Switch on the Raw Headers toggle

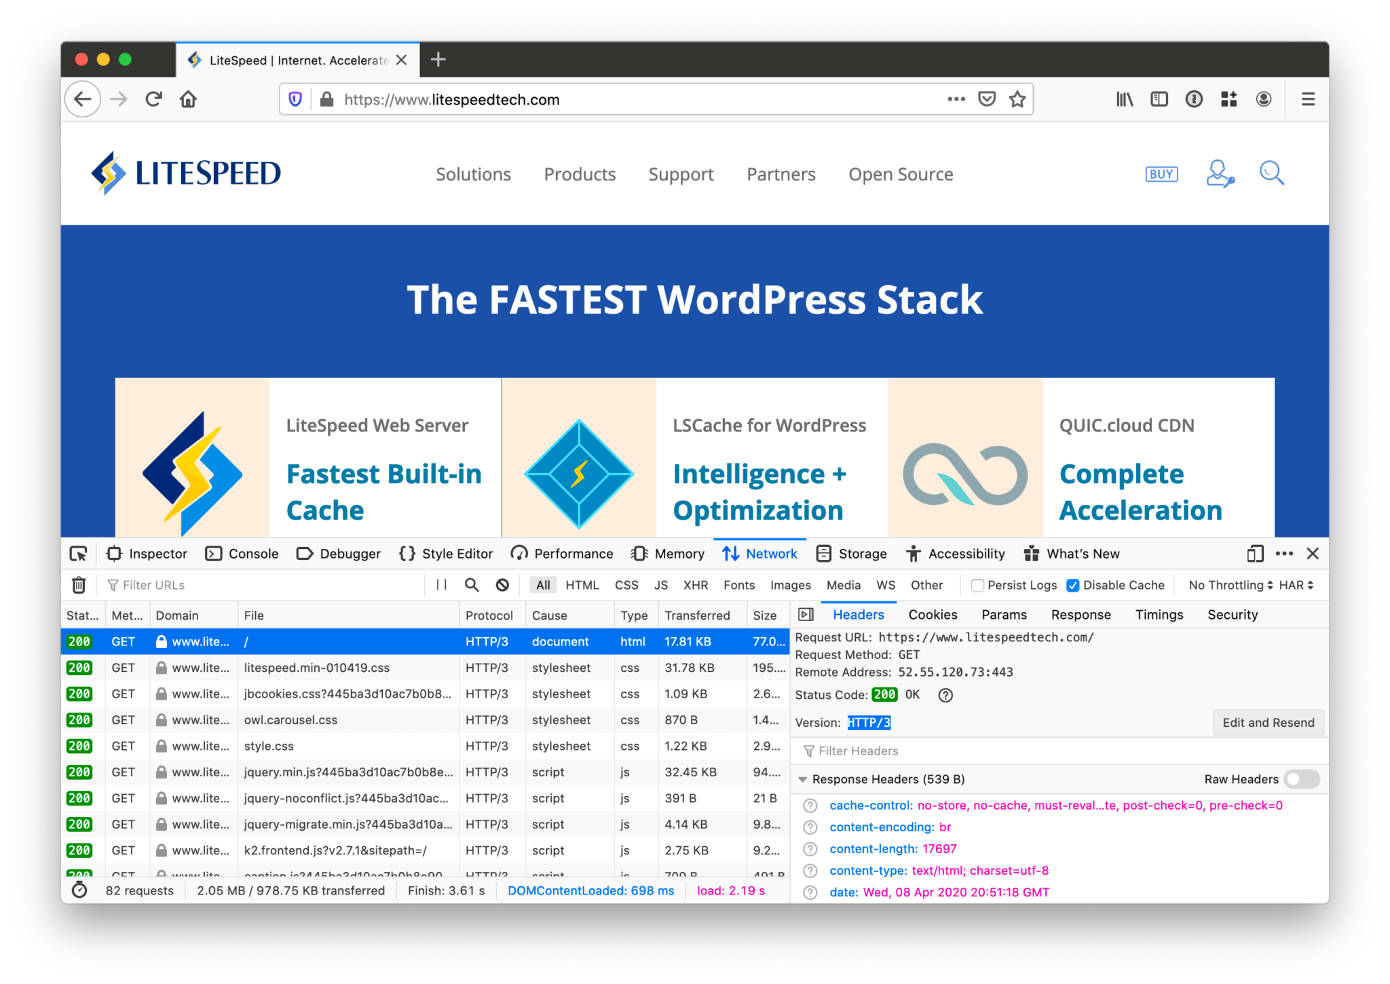pyautogui.click(x=1300, y=779)
